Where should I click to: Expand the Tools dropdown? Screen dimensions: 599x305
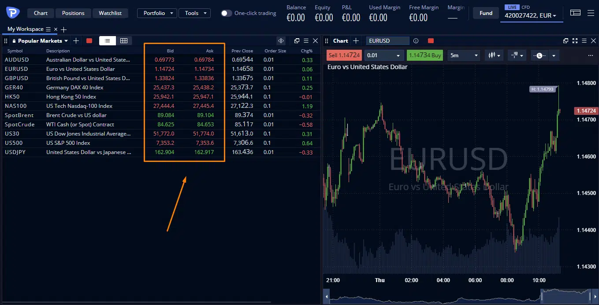[194, 13]
